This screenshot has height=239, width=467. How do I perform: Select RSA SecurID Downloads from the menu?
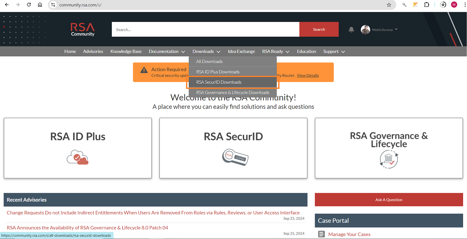point(219,82)
